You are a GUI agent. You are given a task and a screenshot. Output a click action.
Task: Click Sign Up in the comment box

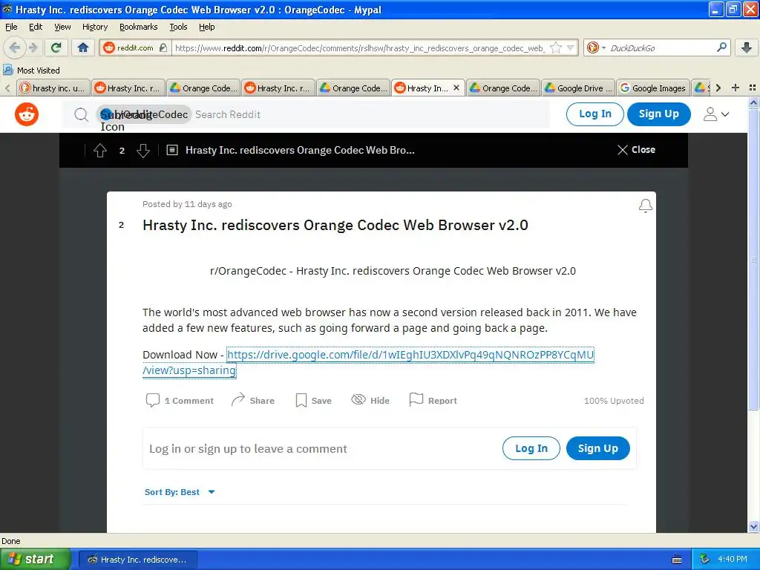pos(597,448)
